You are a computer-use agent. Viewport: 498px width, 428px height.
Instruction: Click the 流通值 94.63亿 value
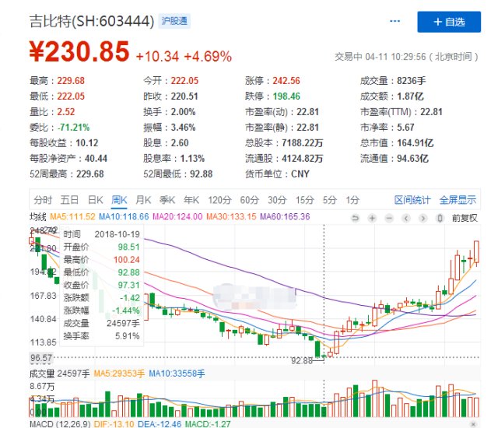[x=412, y=159]
